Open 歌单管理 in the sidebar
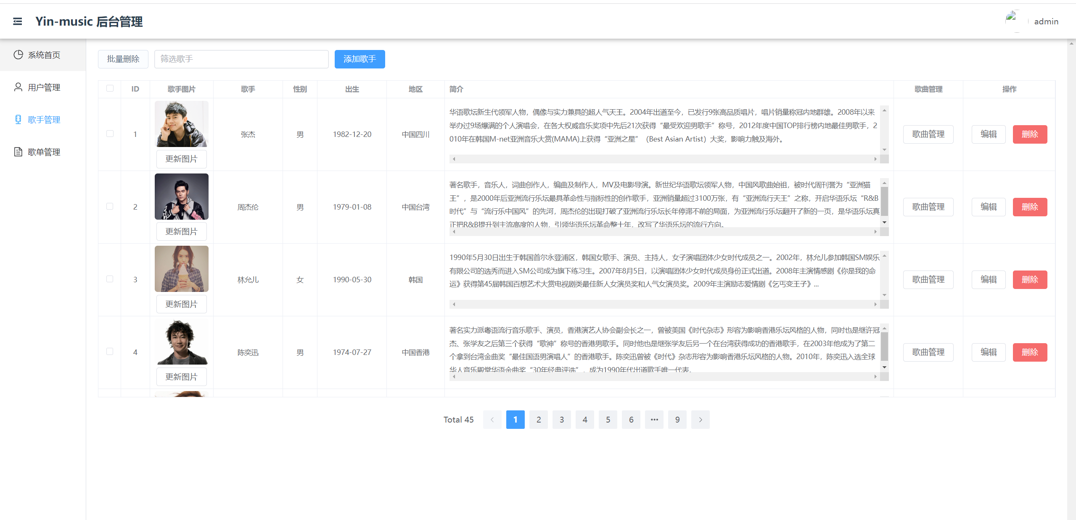The image size is (1076, 520). pos(43,152)
